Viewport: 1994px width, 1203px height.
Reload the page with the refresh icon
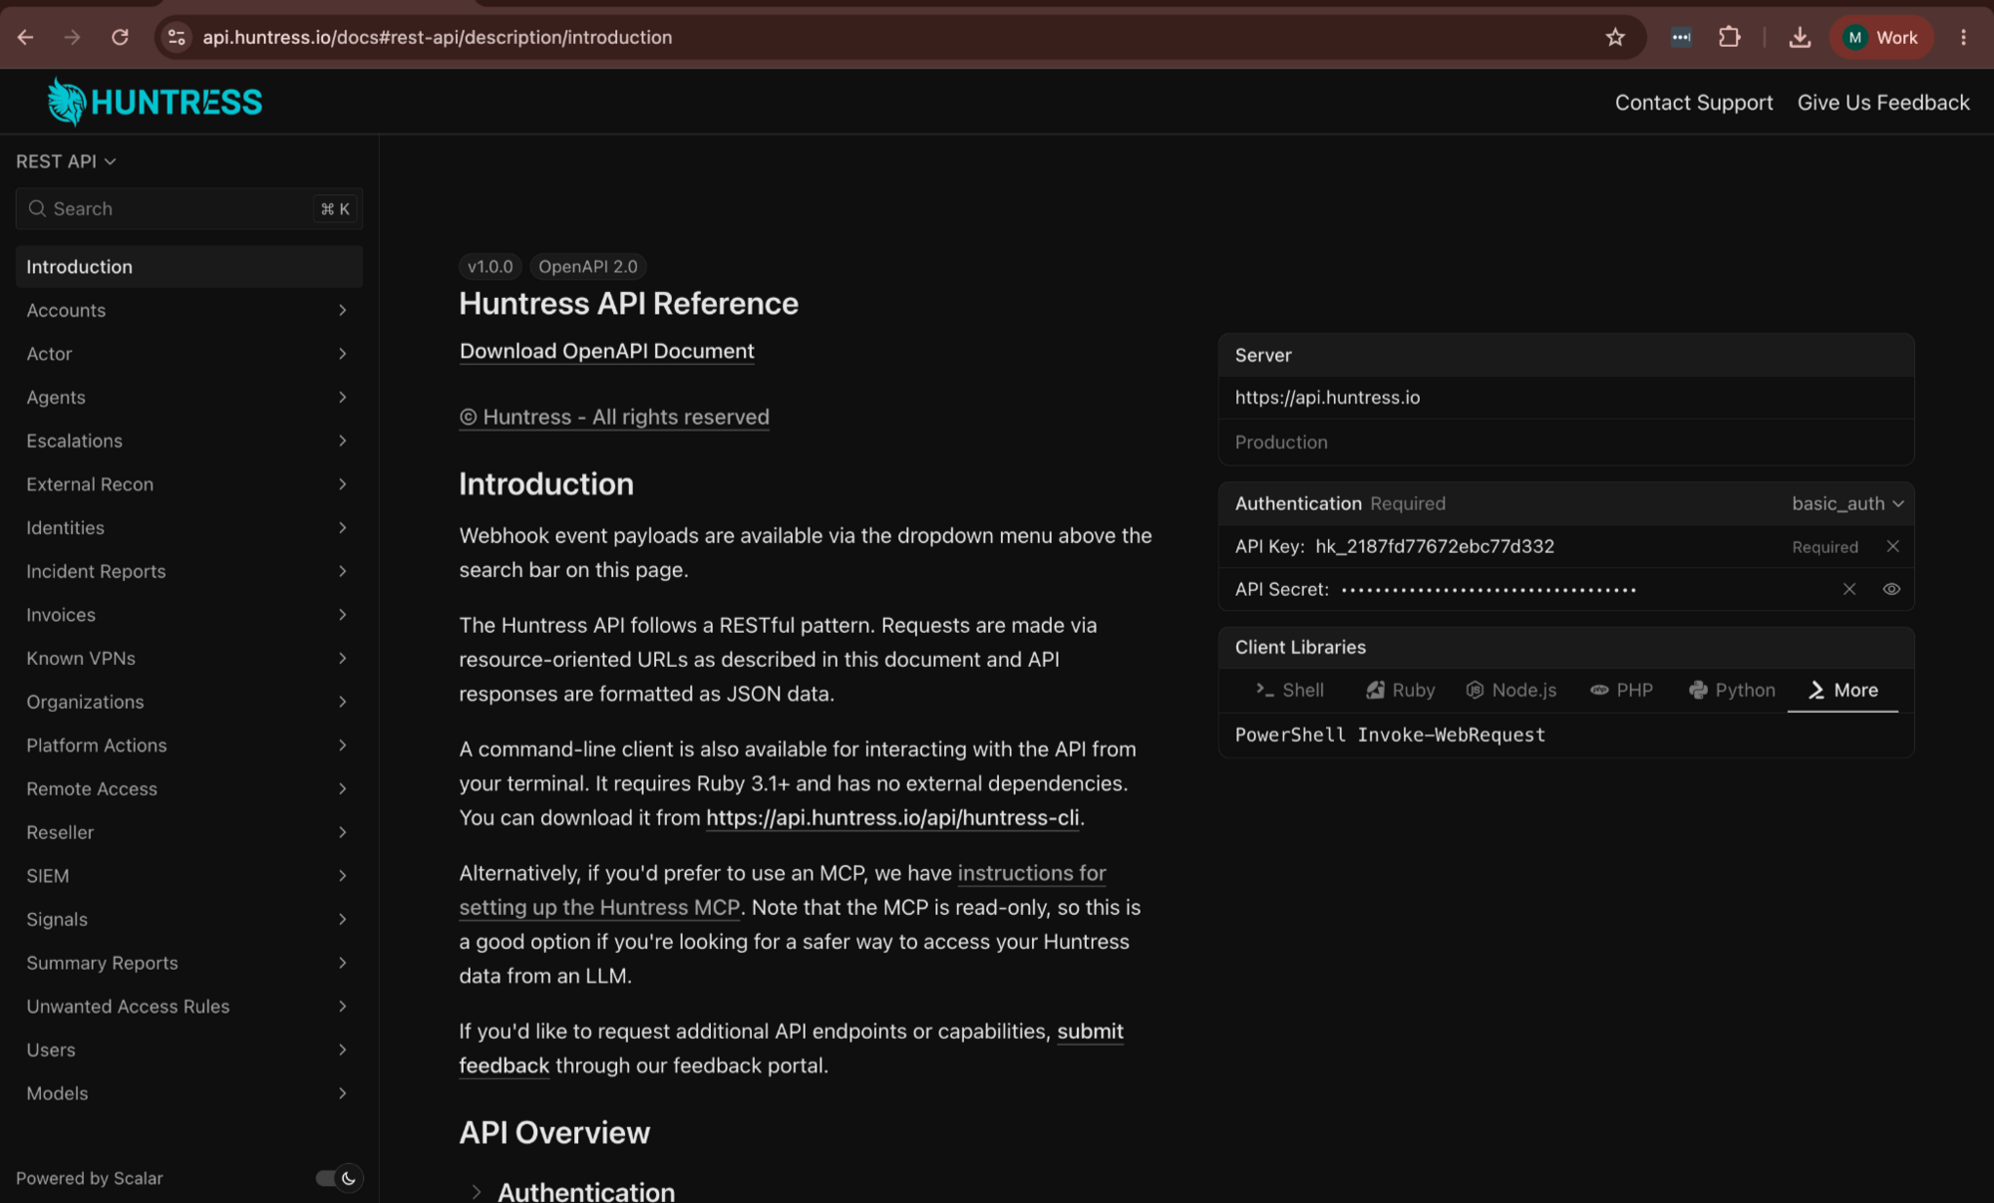120,37
